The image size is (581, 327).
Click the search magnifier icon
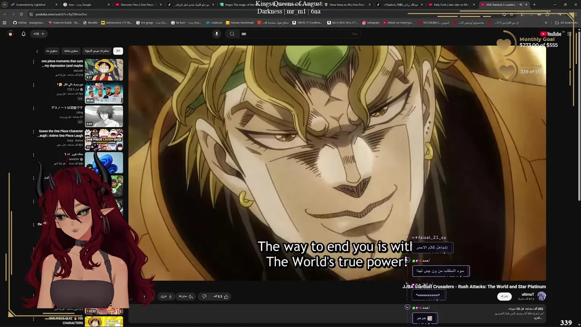pyautogui.click(x=232, y=34)
